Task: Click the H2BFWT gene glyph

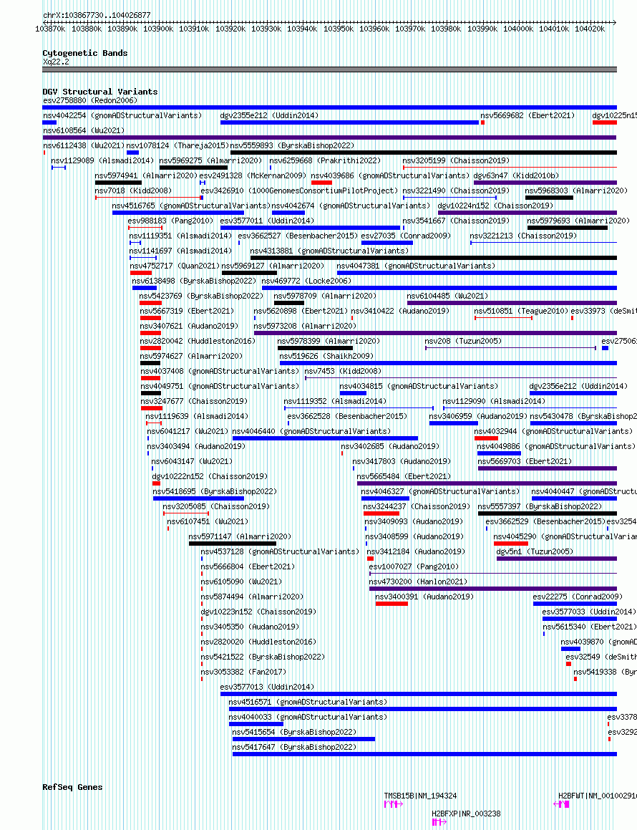Action: tap(561, 804)
